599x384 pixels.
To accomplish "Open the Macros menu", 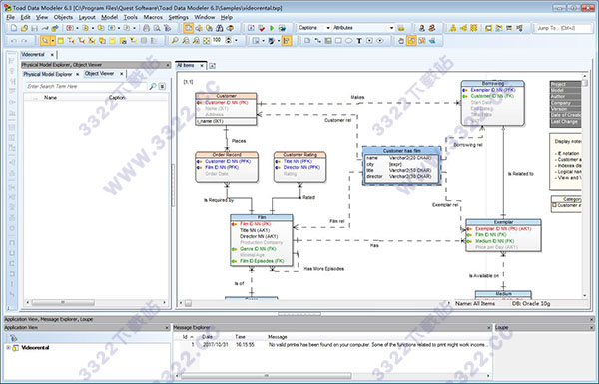I will 153,17.
